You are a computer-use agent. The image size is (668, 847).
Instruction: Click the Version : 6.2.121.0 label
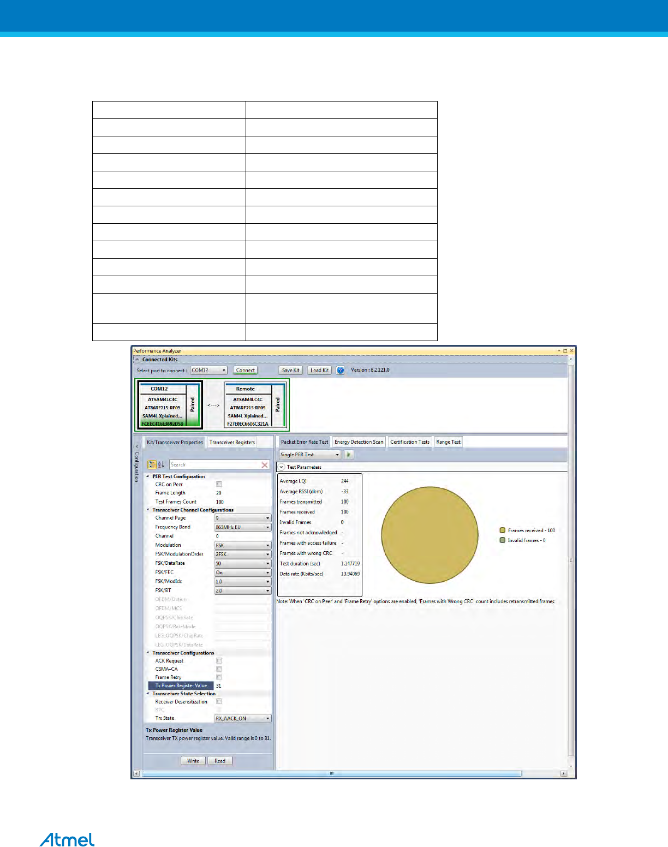370,370
